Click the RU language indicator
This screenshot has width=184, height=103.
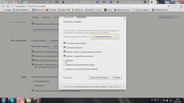tap(152, 100)
